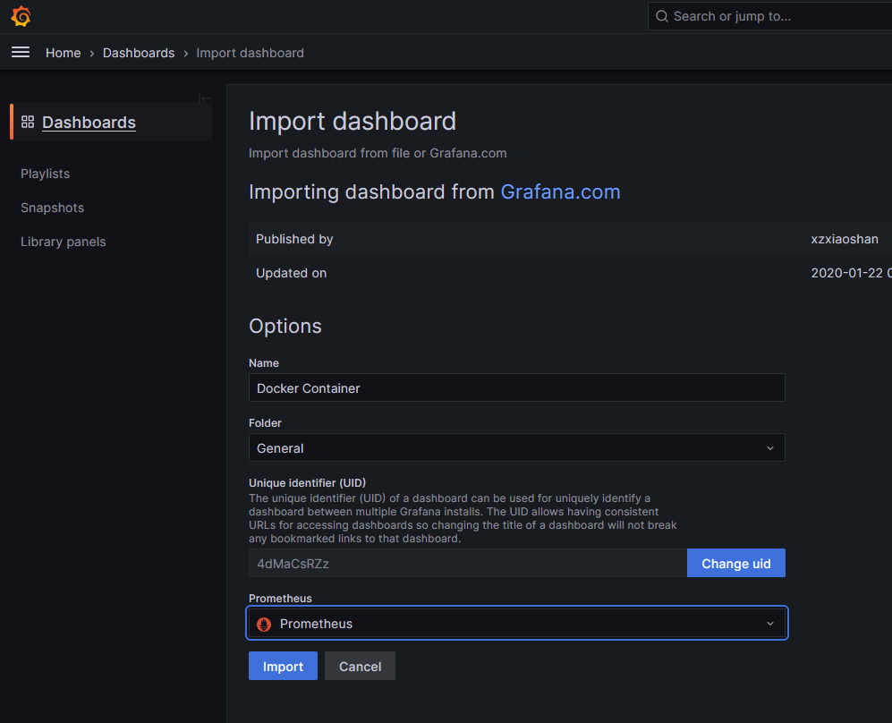Go to Home breadcrumb
The height and width of the screenshot is (723, 892).
click(64, 53)
